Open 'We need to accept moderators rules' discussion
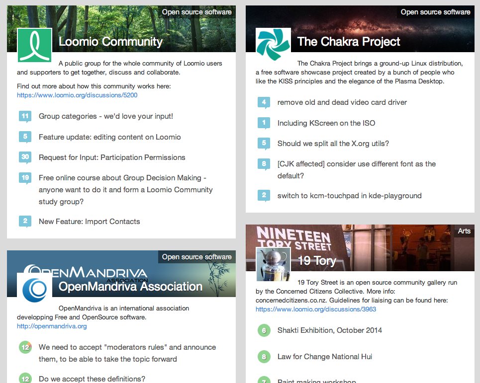Screen dimensions: 480x383 [x=127, y=353]
